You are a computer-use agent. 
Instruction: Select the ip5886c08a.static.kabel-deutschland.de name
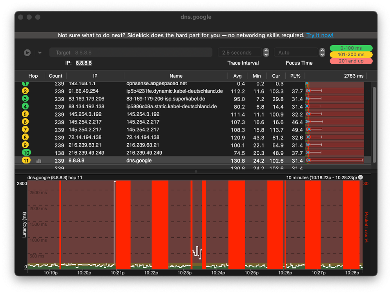pos(171,106)
